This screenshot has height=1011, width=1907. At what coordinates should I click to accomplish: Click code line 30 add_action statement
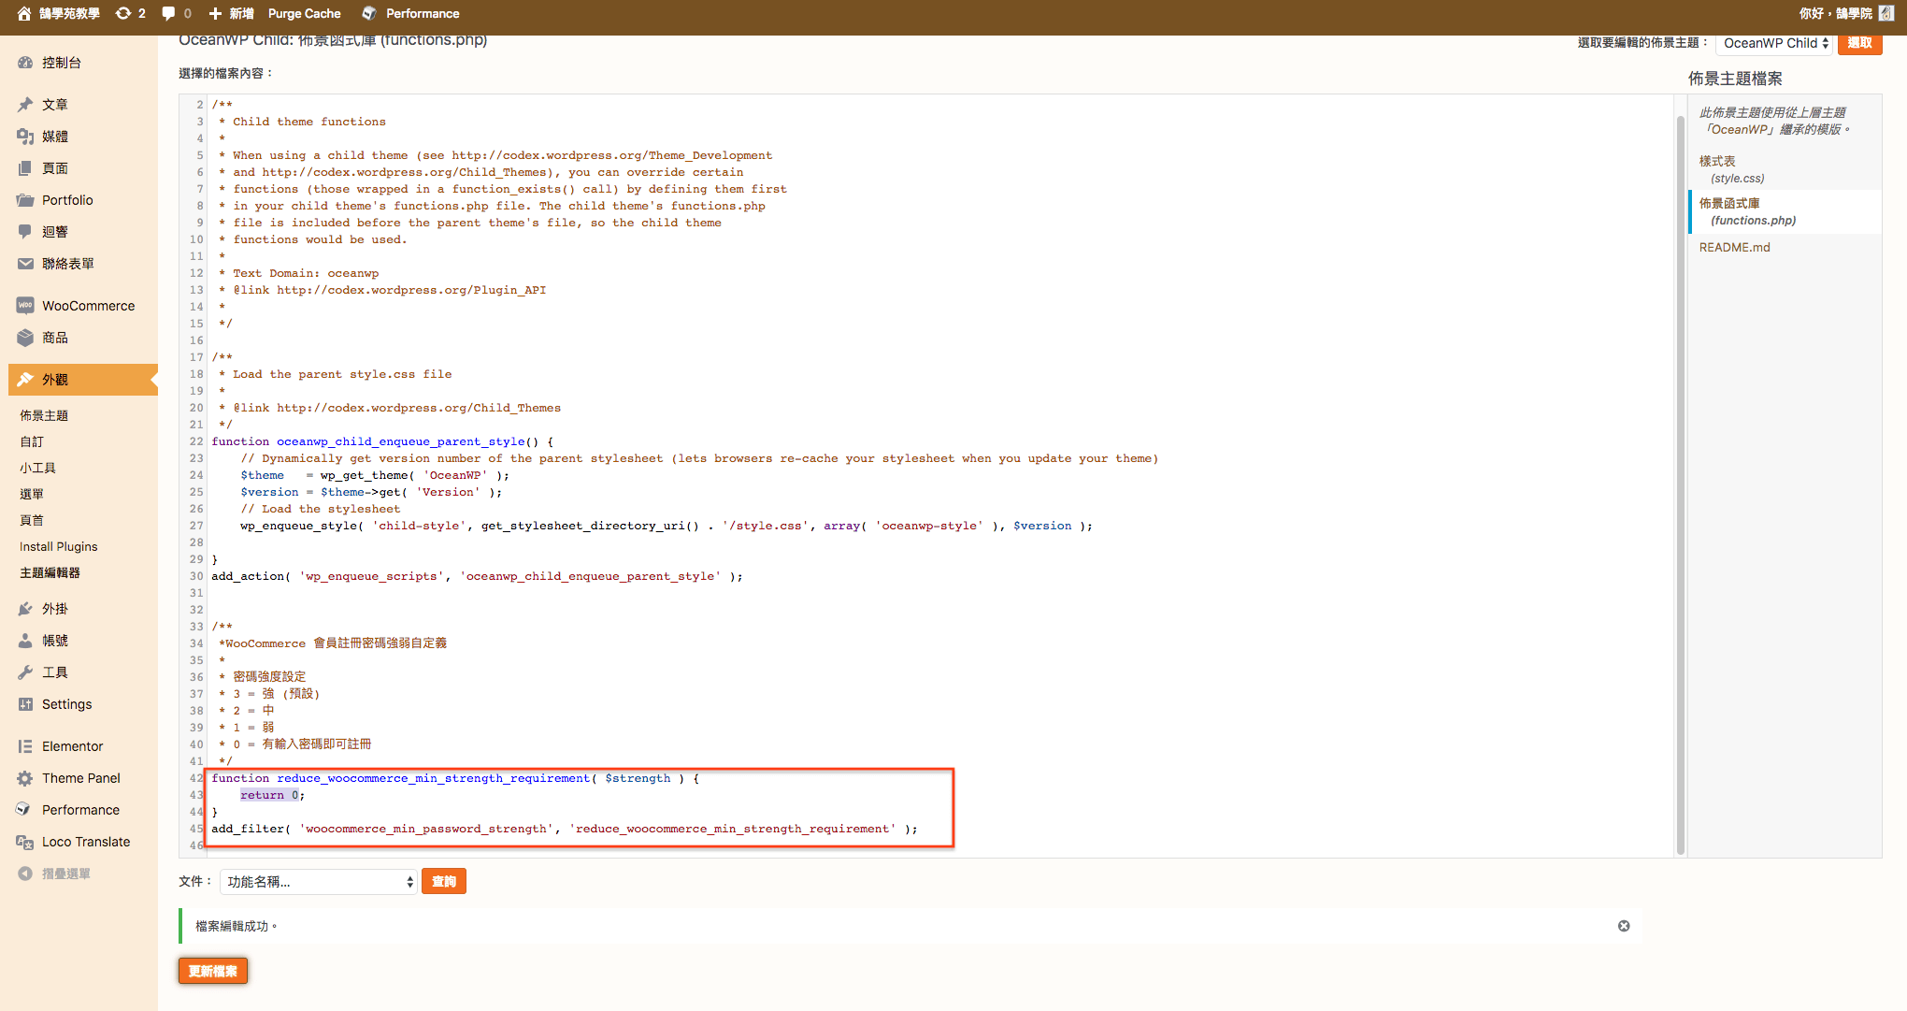pyautogui.click(x=477, y=576)
